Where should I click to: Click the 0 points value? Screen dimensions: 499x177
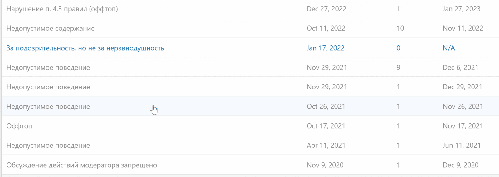398,48
